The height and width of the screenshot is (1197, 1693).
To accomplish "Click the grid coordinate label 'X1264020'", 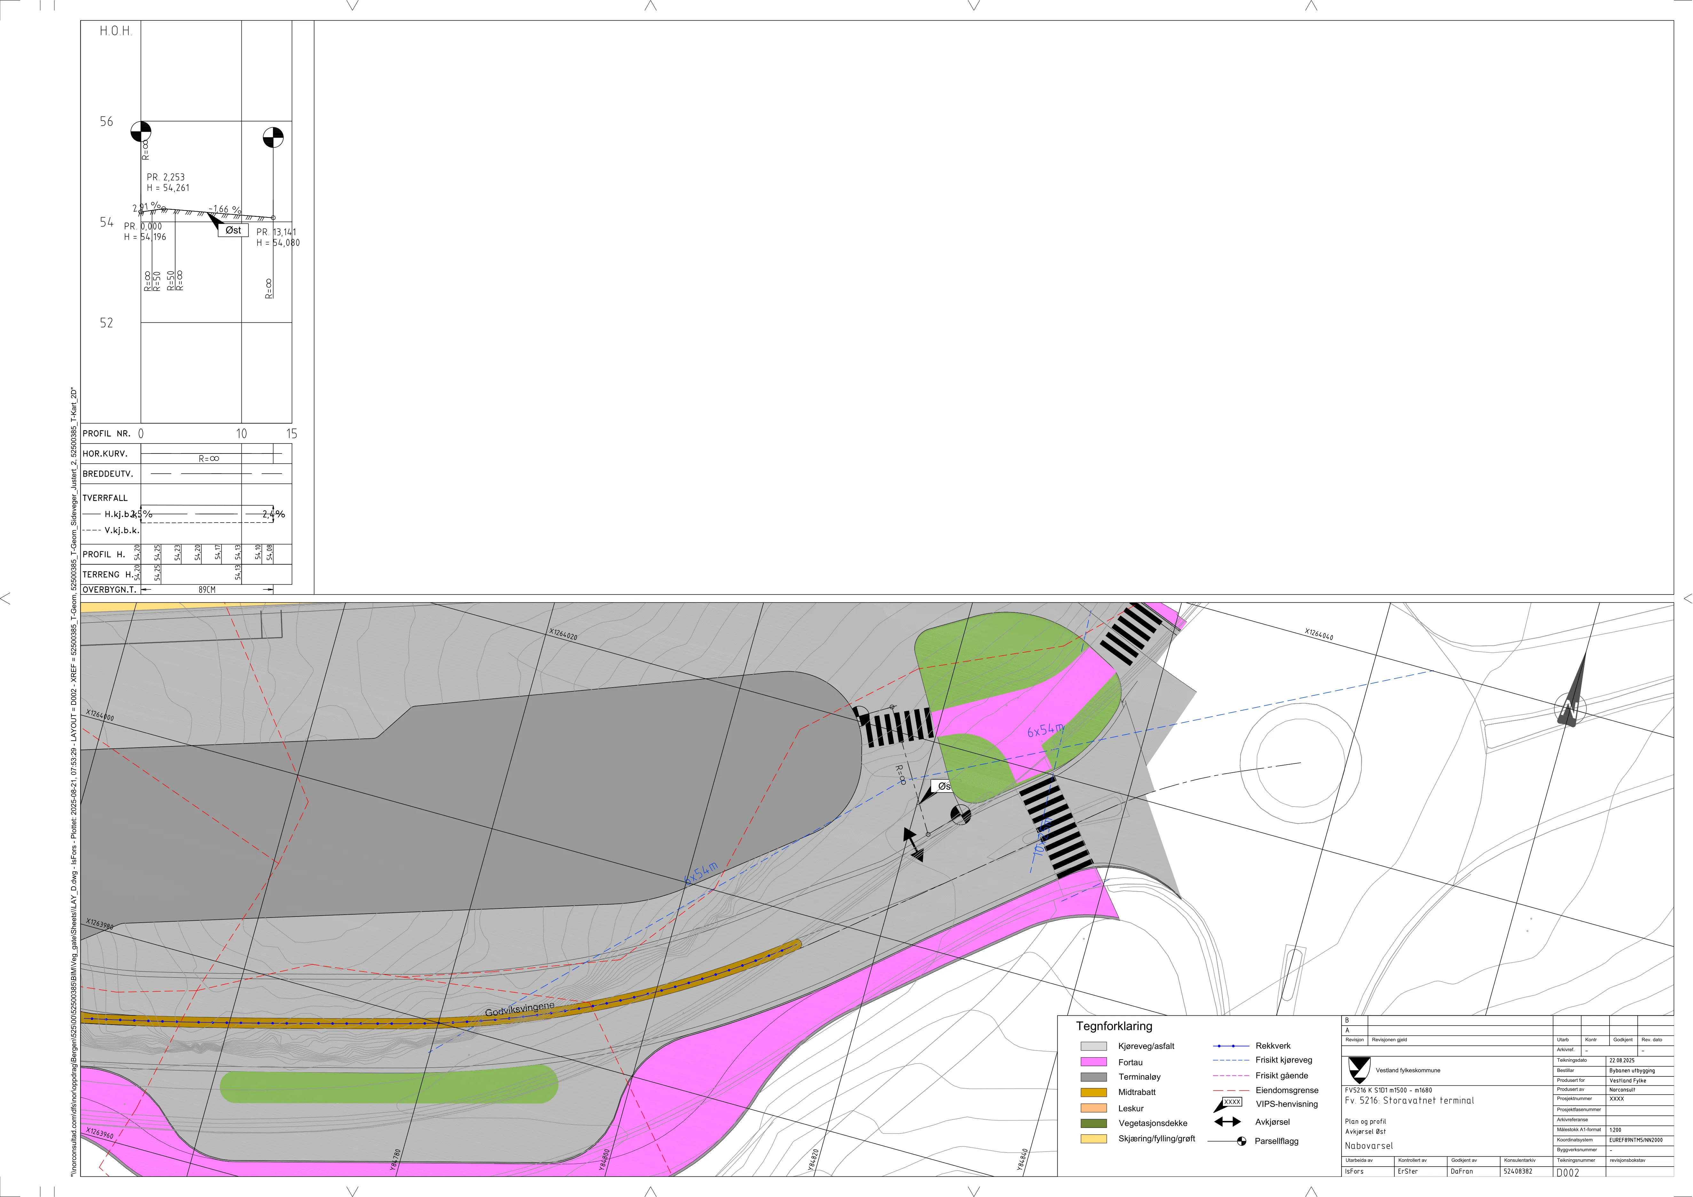I will pos(563,634).
